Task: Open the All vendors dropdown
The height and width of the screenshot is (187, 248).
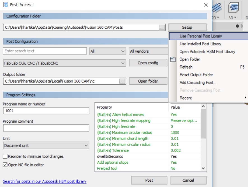Action: 148,51
